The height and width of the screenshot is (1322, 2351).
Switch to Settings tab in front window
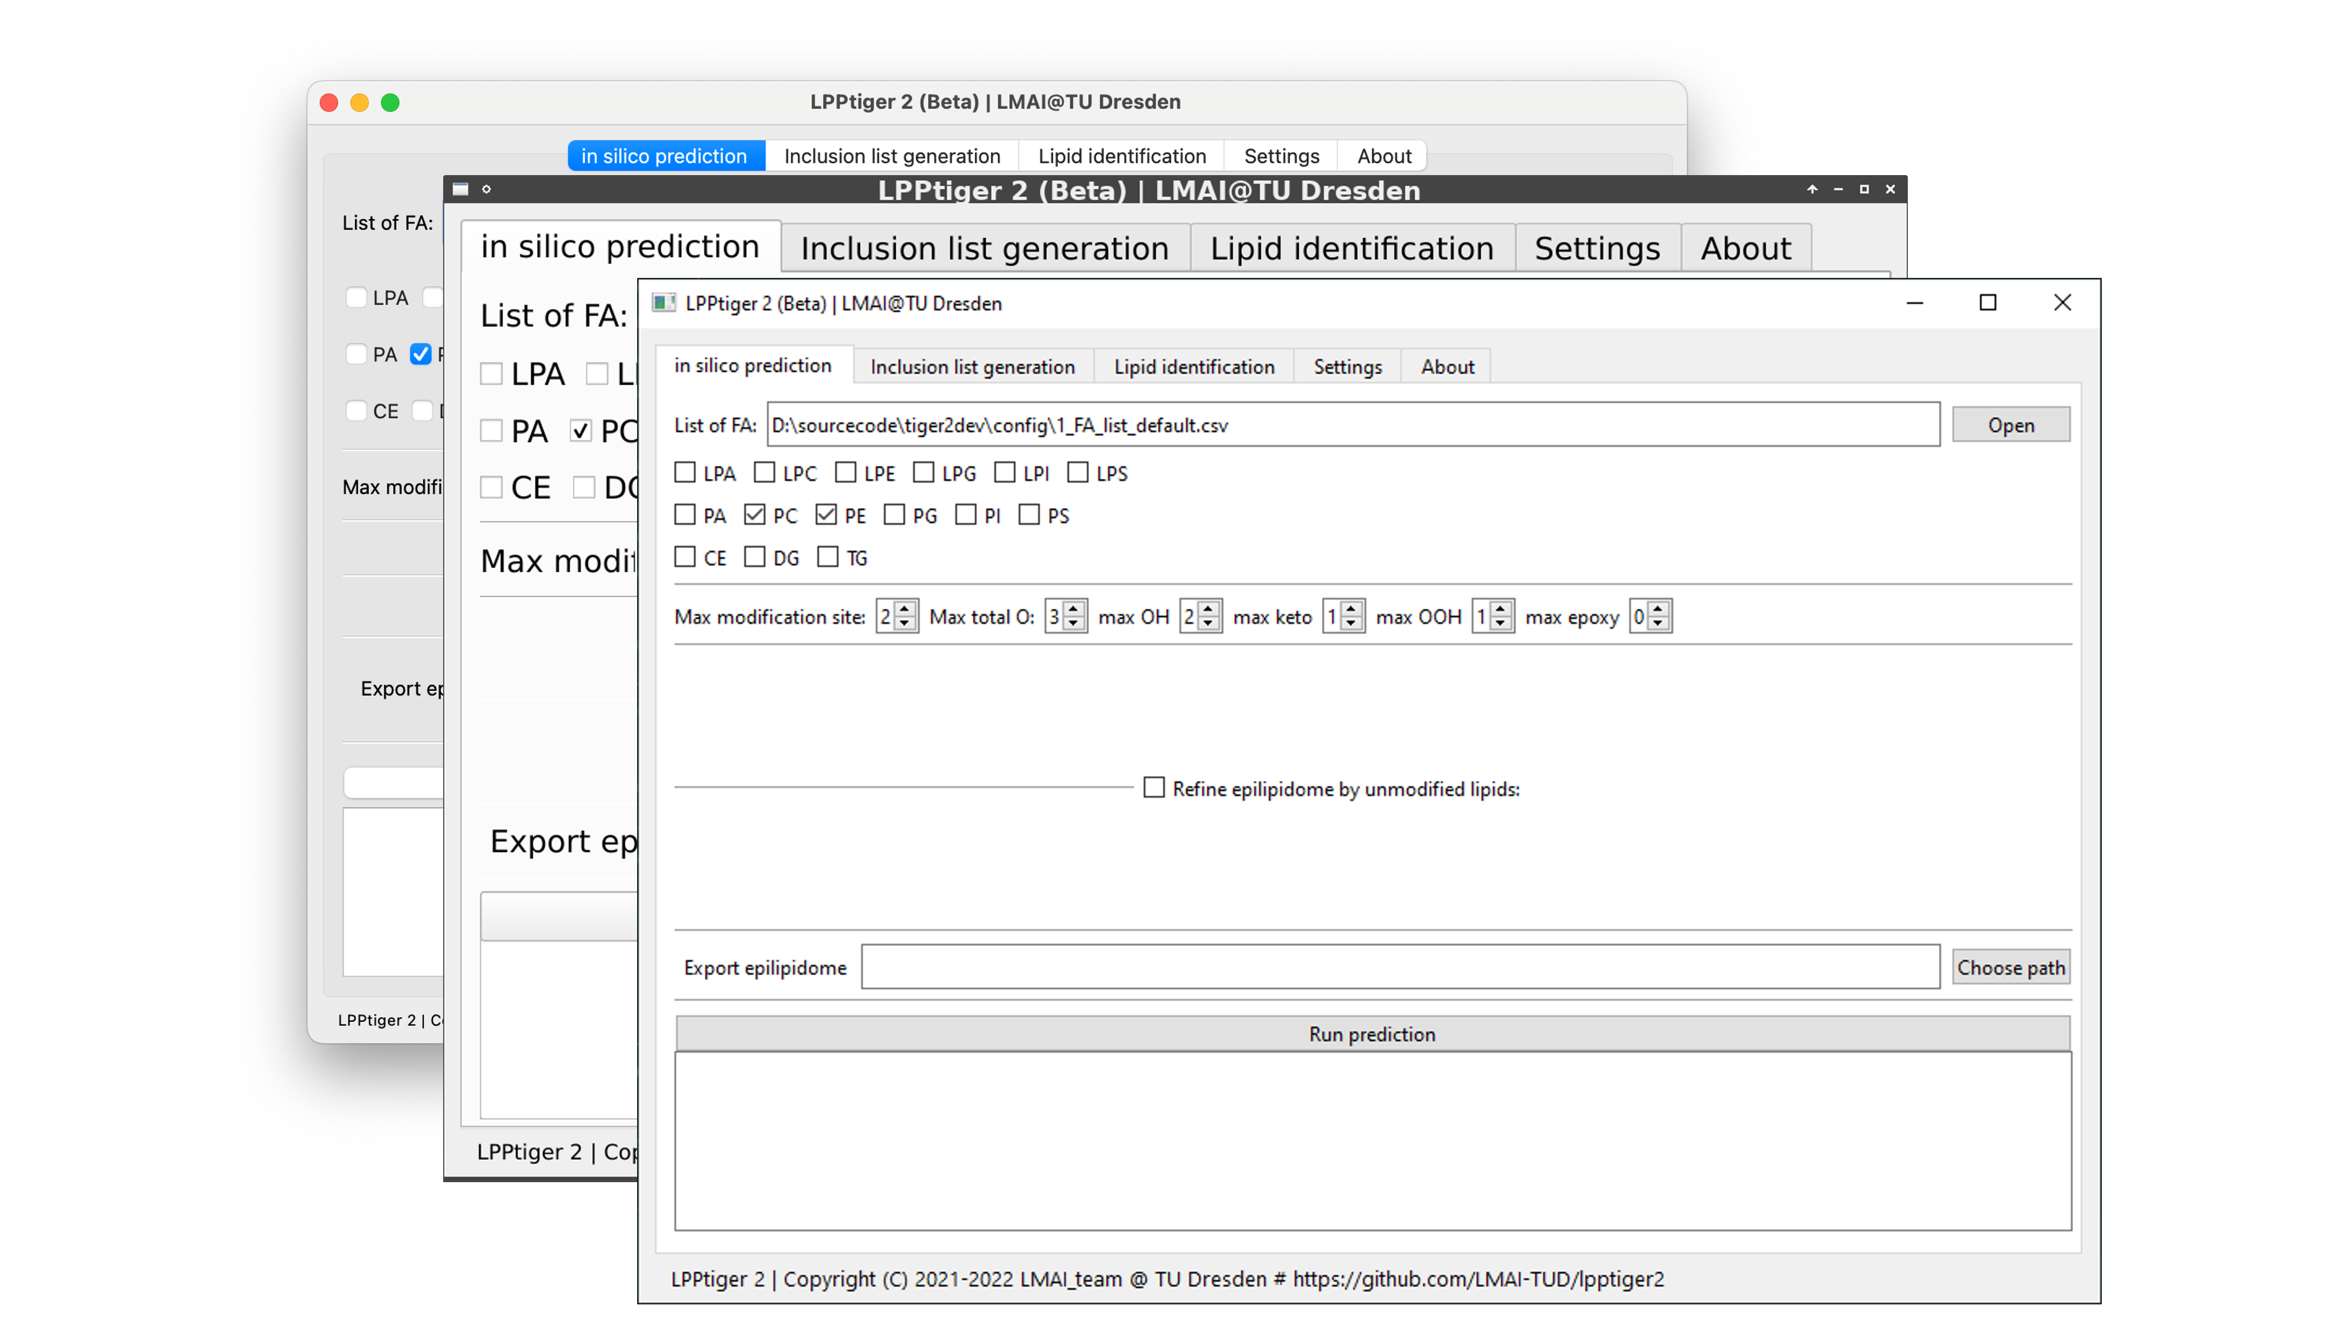click(x=1347, y=367)
